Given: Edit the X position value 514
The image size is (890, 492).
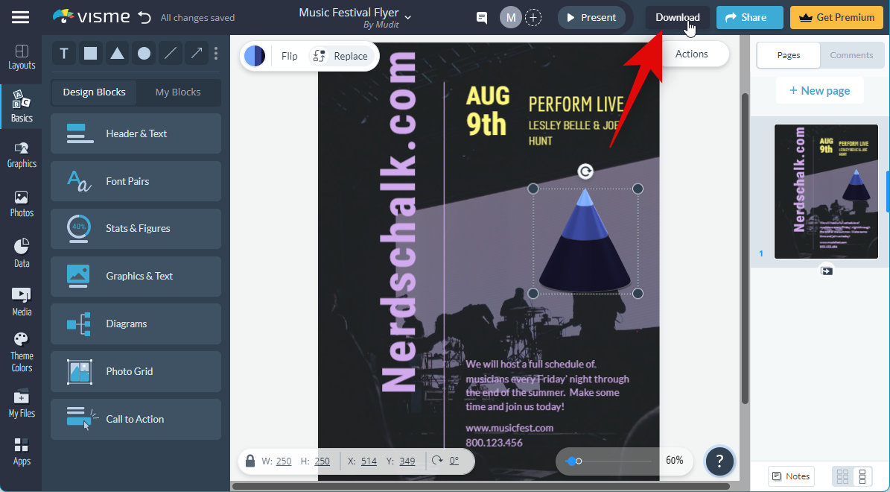Looking at the screenshot, I should point(369,461).
